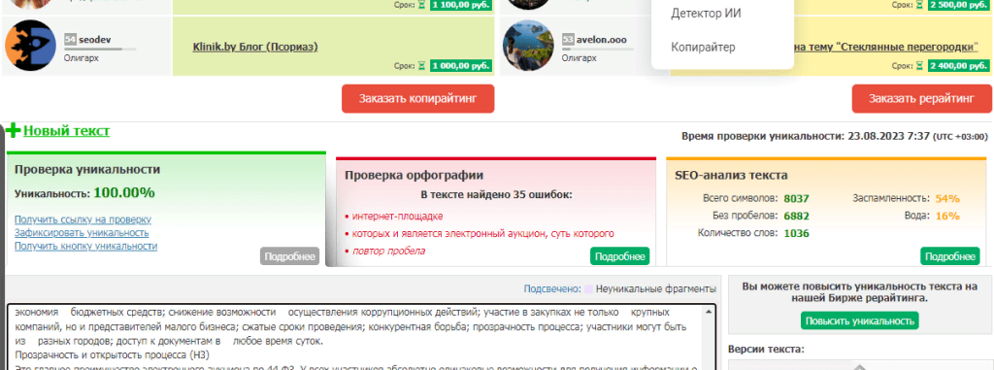Open avelon.ooo's landscape avatar
Screen dimensions: 994x370
click(529, 45)
